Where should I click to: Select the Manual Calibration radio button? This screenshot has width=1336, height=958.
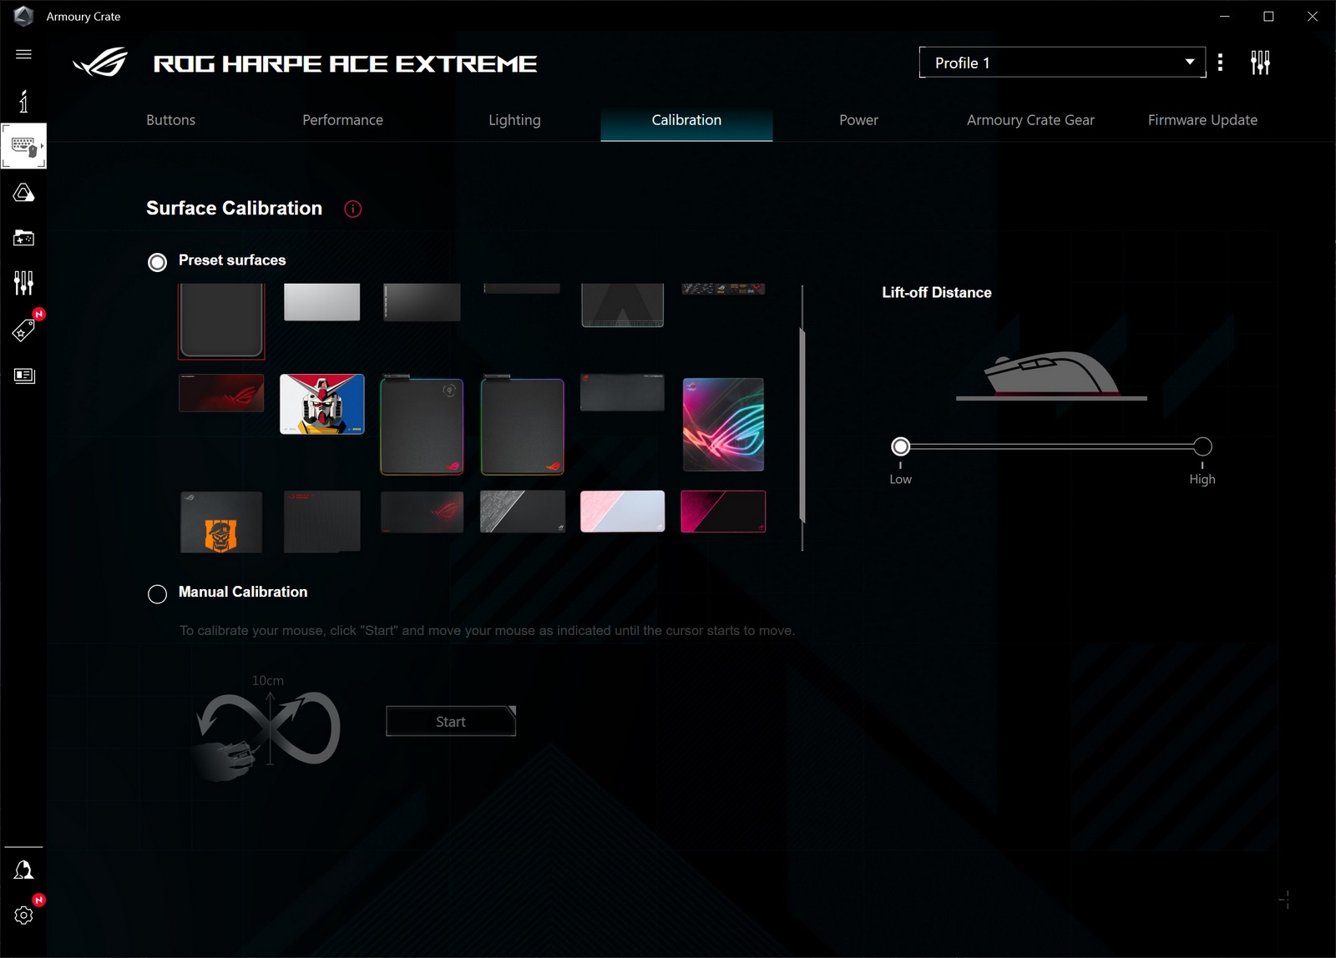pyautogui.click(x=157, y=594)
